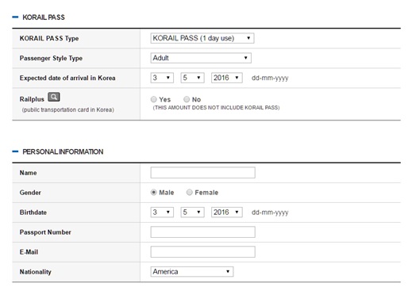Open arrival date year dropdown

(x=227, y=78)
